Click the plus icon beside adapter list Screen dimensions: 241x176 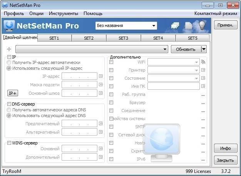click(x=9, y=49)
